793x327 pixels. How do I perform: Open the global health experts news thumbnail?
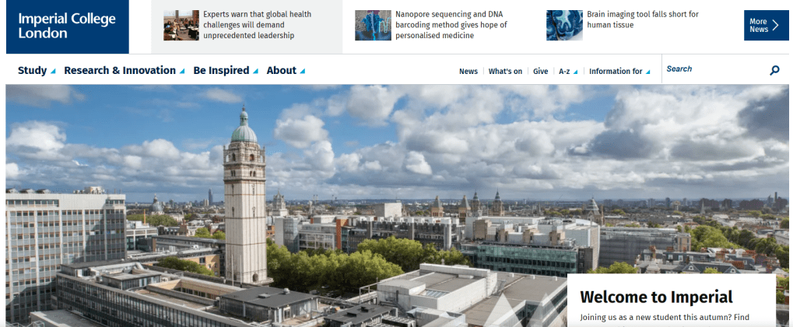coord(181,26)
